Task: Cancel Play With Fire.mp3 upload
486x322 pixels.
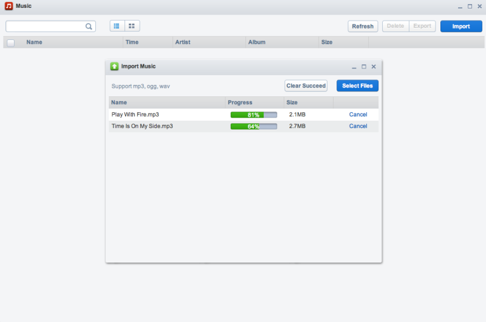Action: 358,115
